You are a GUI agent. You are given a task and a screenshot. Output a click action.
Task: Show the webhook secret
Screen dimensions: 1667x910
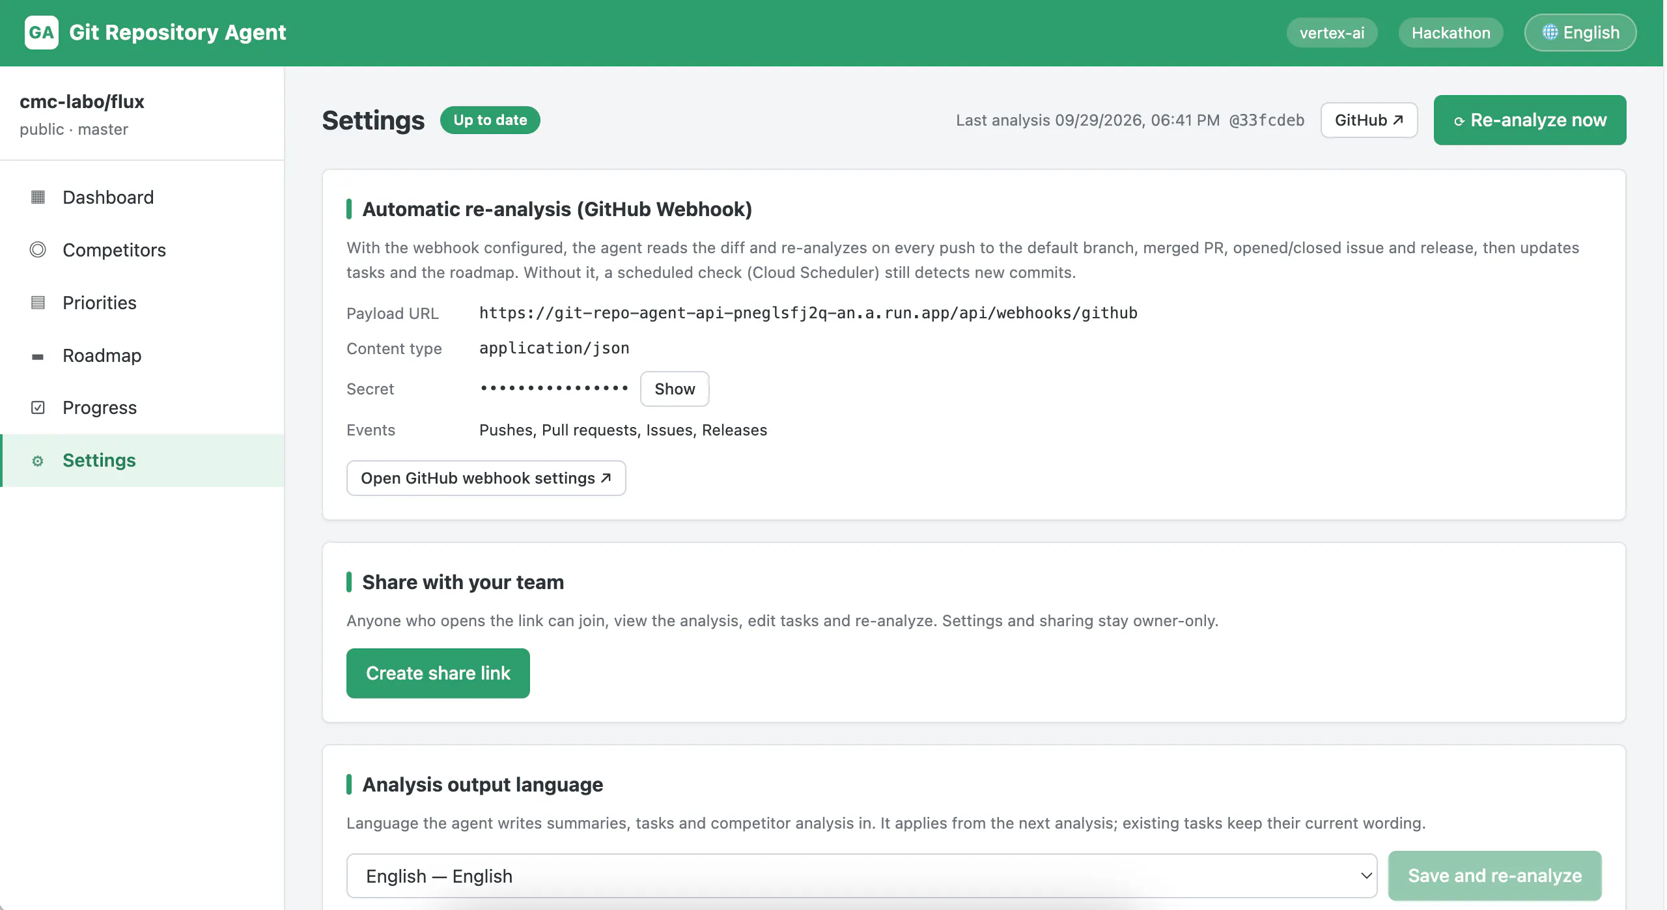point(675,389)
